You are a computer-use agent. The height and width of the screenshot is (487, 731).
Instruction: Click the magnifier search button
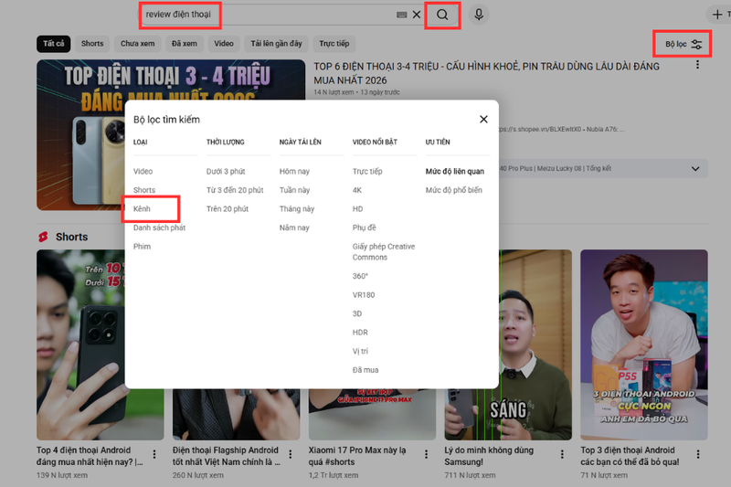click(442, 15)
